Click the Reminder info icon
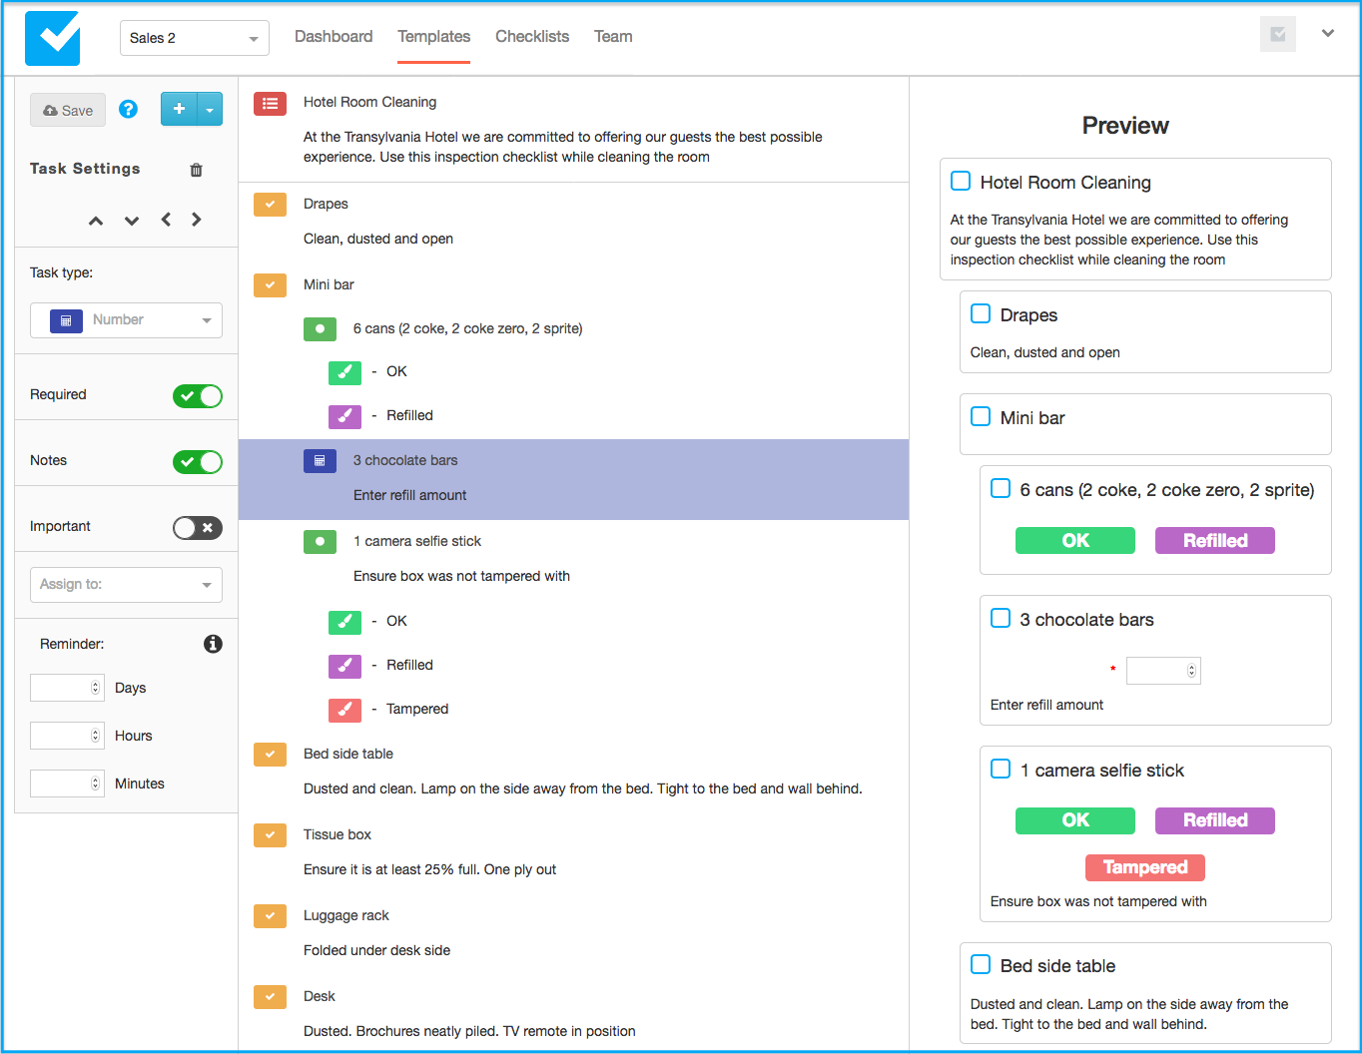 pos(213,644)
